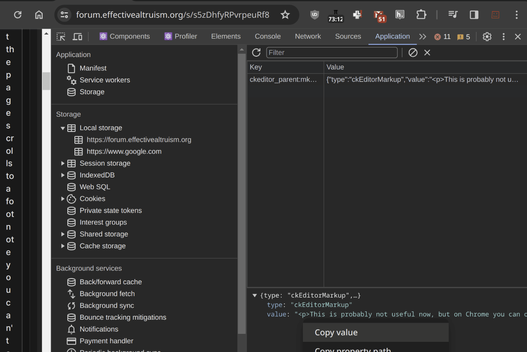Open the Manifest section
The width and height of the screenshot is (527, 352).
click(93, 68)
